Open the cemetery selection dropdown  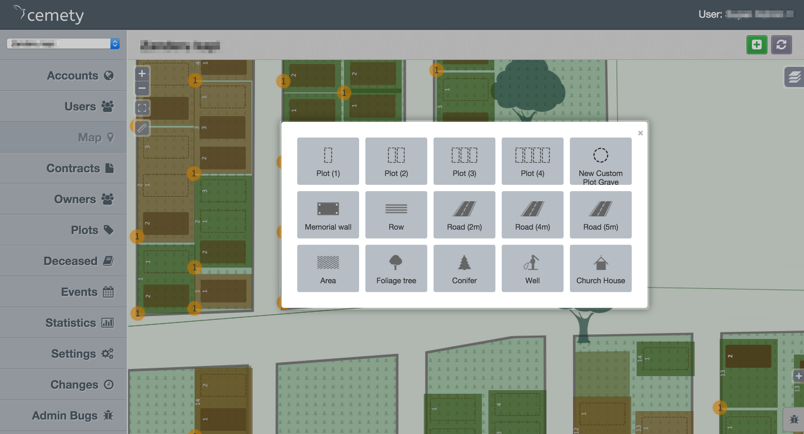pos(63,44)
